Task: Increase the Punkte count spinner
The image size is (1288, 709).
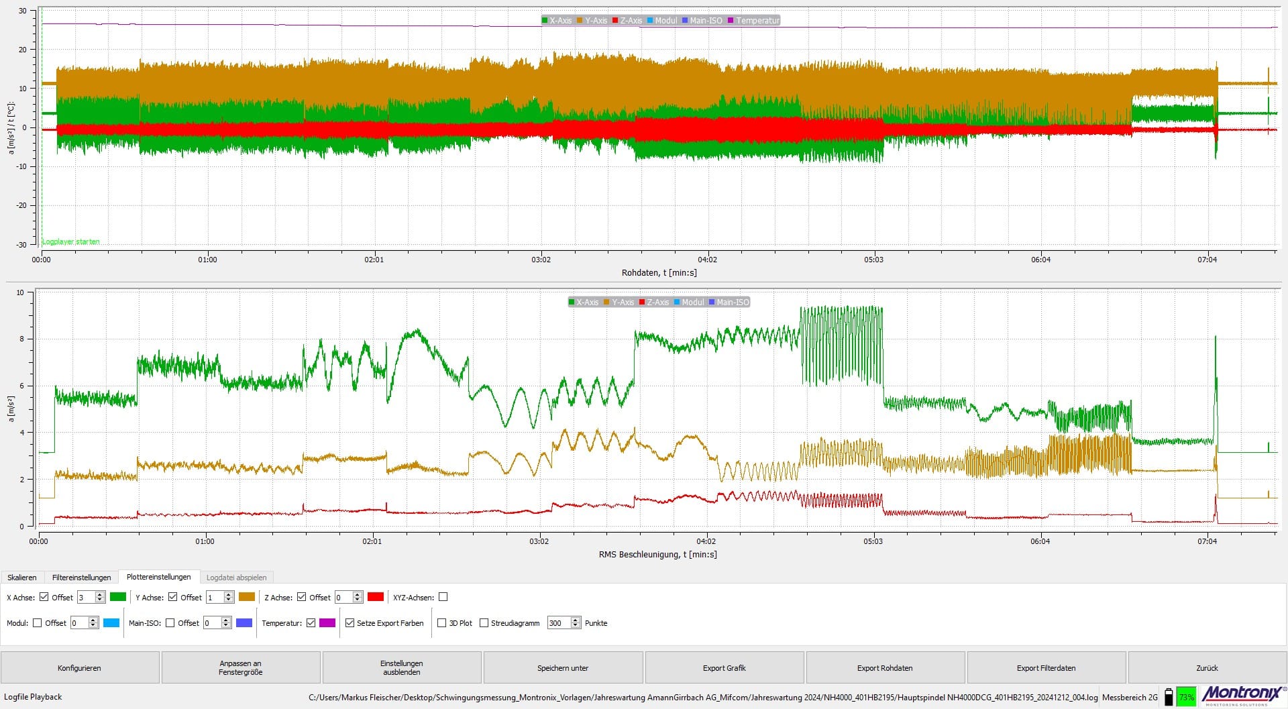Action: pyautogui.click(x=575, y=620)
